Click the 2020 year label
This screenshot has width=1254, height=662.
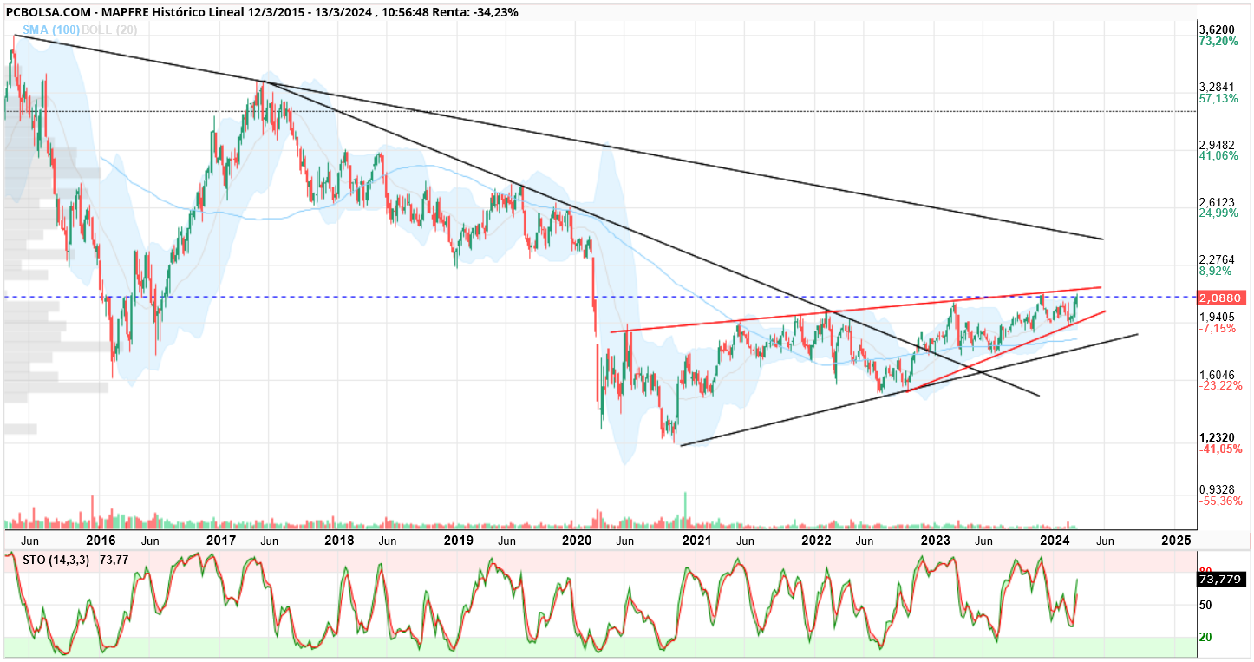[578, 540]
